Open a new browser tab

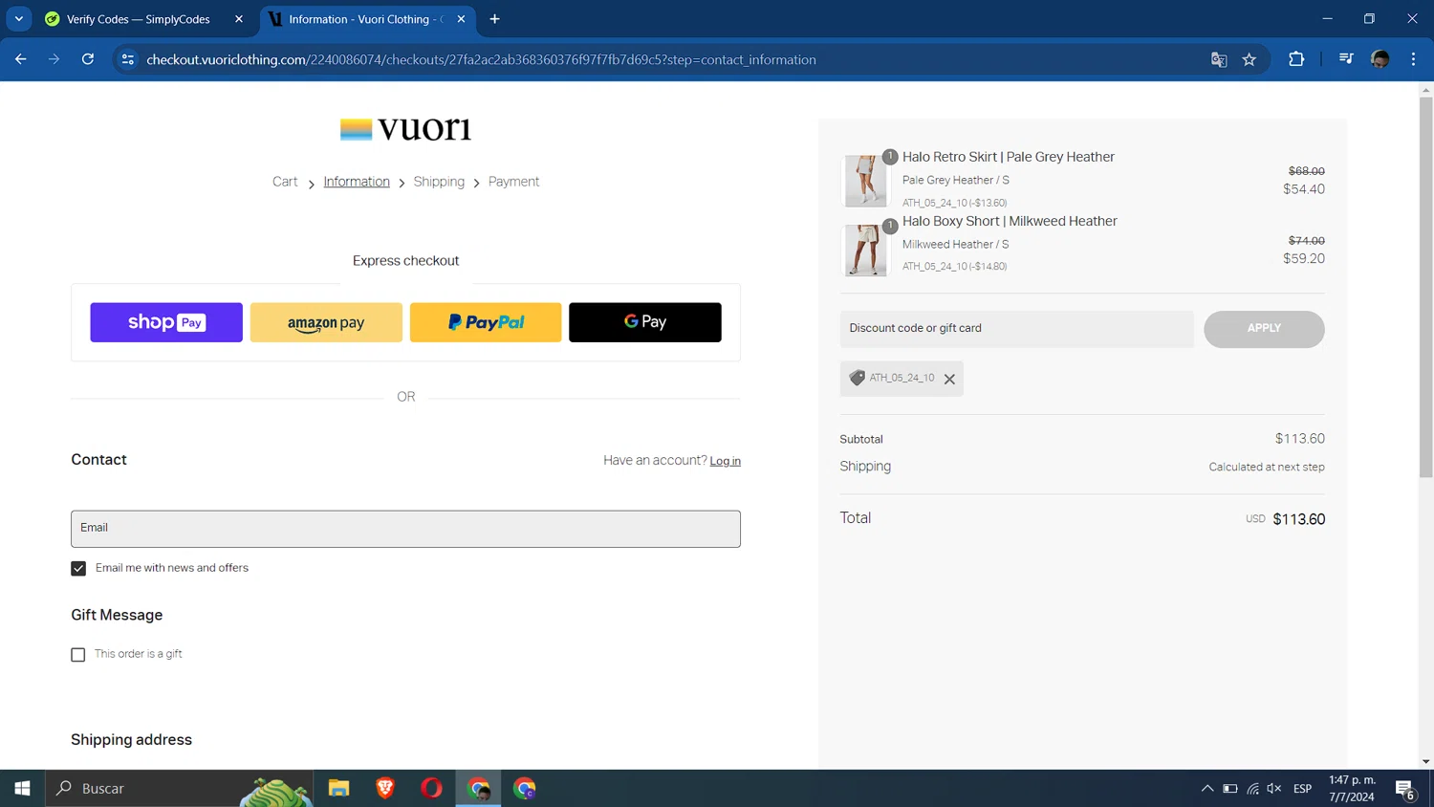coord(494,19)
